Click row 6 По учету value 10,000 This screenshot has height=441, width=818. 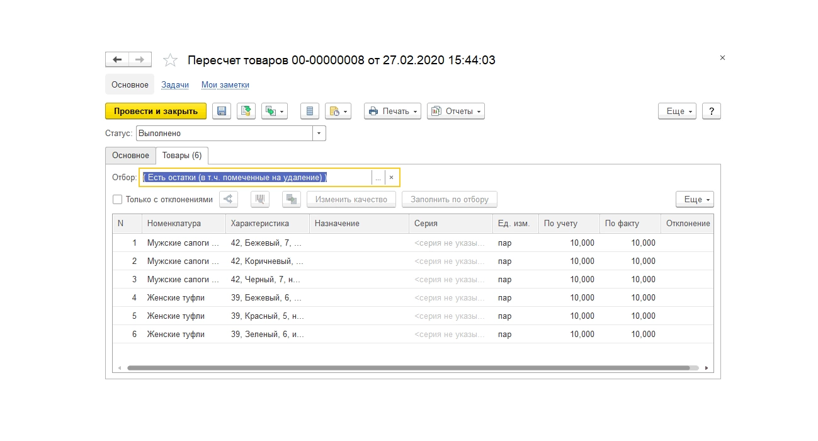pyautogui.click(x=569, y=335)
